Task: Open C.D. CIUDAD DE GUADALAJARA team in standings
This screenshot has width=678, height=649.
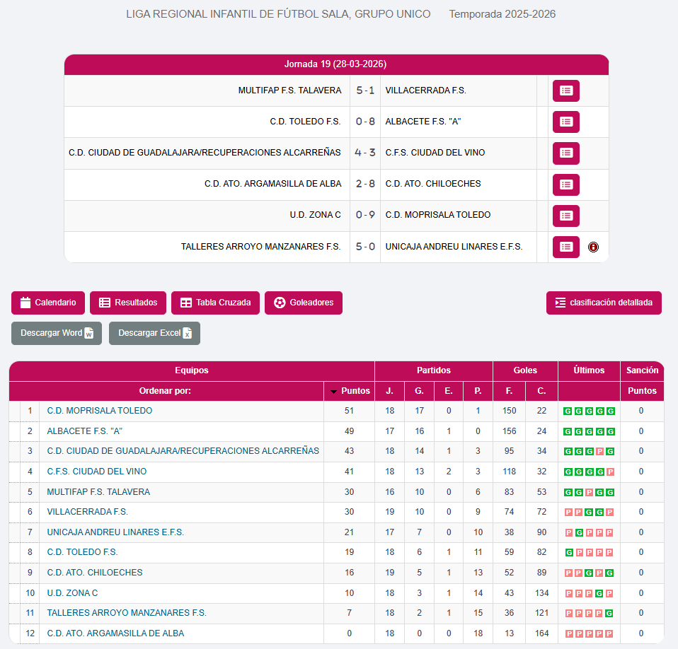Action: 183,451
